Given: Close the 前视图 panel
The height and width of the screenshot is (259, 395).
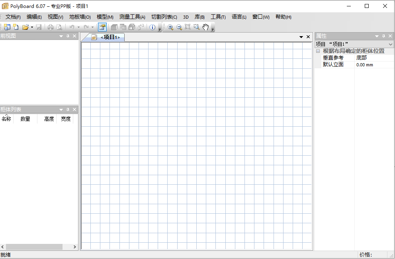Looking at the screenshot, I should pyautogui.click(x=74, y=36).
